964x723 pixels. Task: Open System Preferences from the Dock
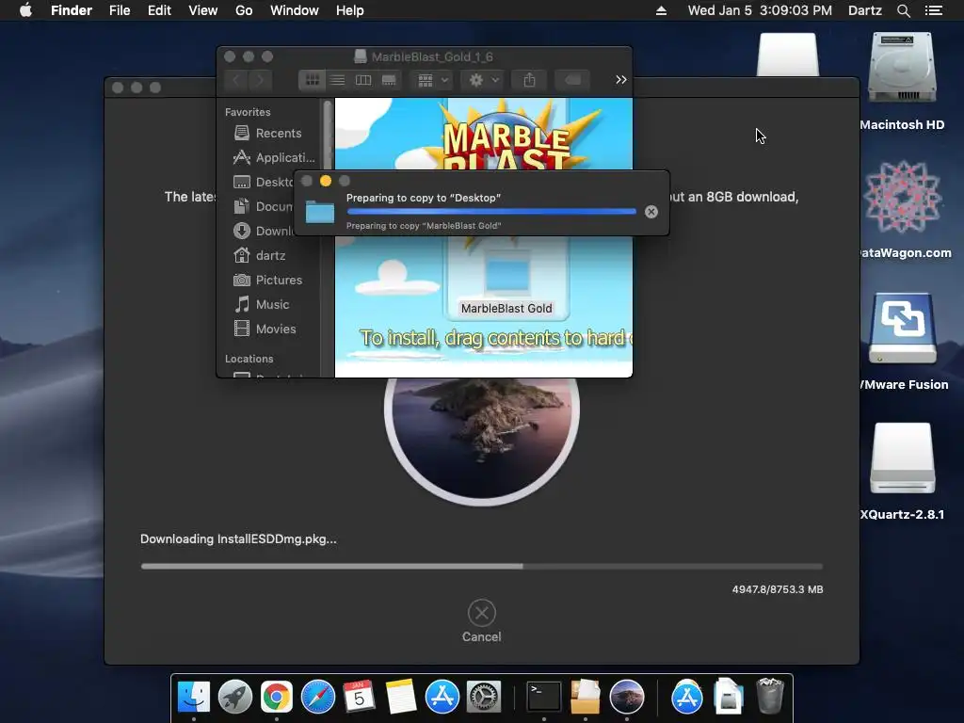484,697
